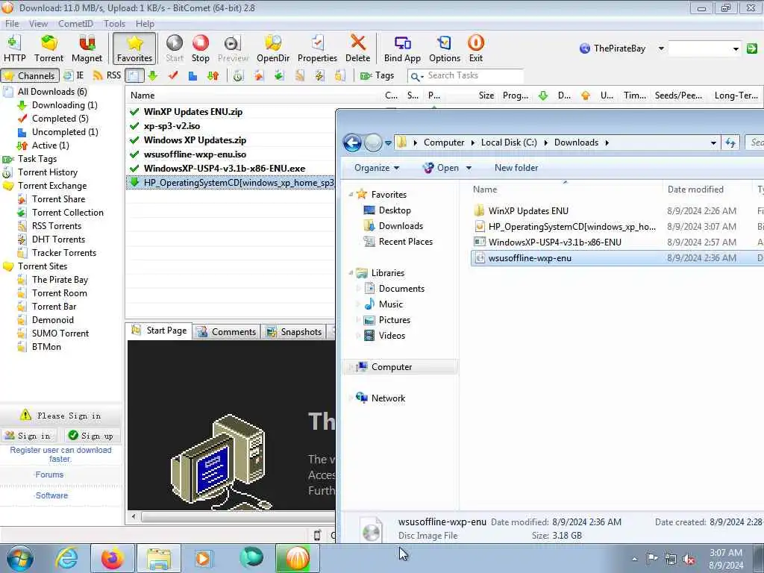Open the Tools menu
The height and width of the screenshot is (573, 764).
coord(114,23)
